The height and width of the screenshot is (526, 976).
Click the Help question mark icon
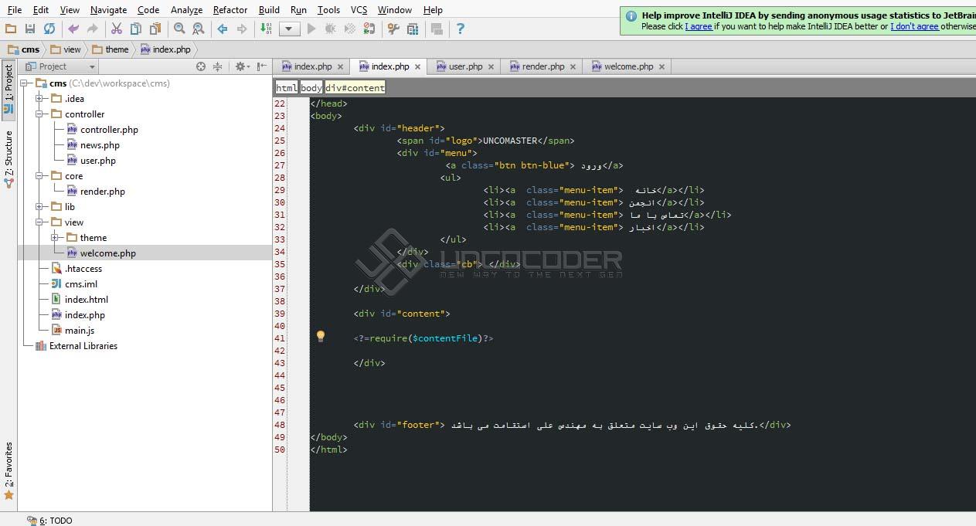(x=461, y=29)
